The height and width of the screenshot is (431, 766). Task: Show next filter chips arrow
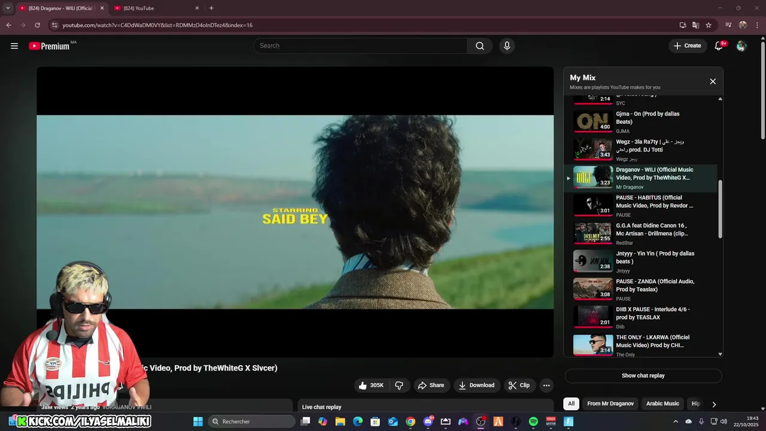(x=714, y=404)
